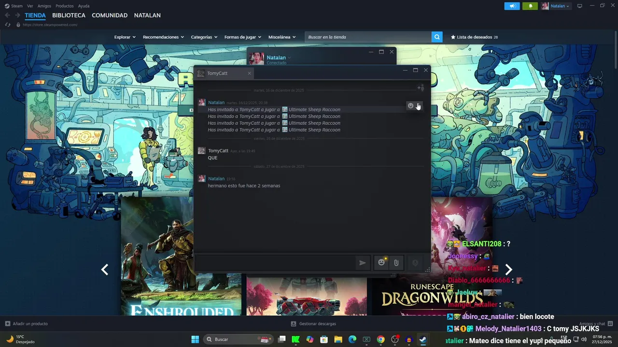Reload the store page
618x347 pixels.
pyautogui.click(x=7, y=25)
